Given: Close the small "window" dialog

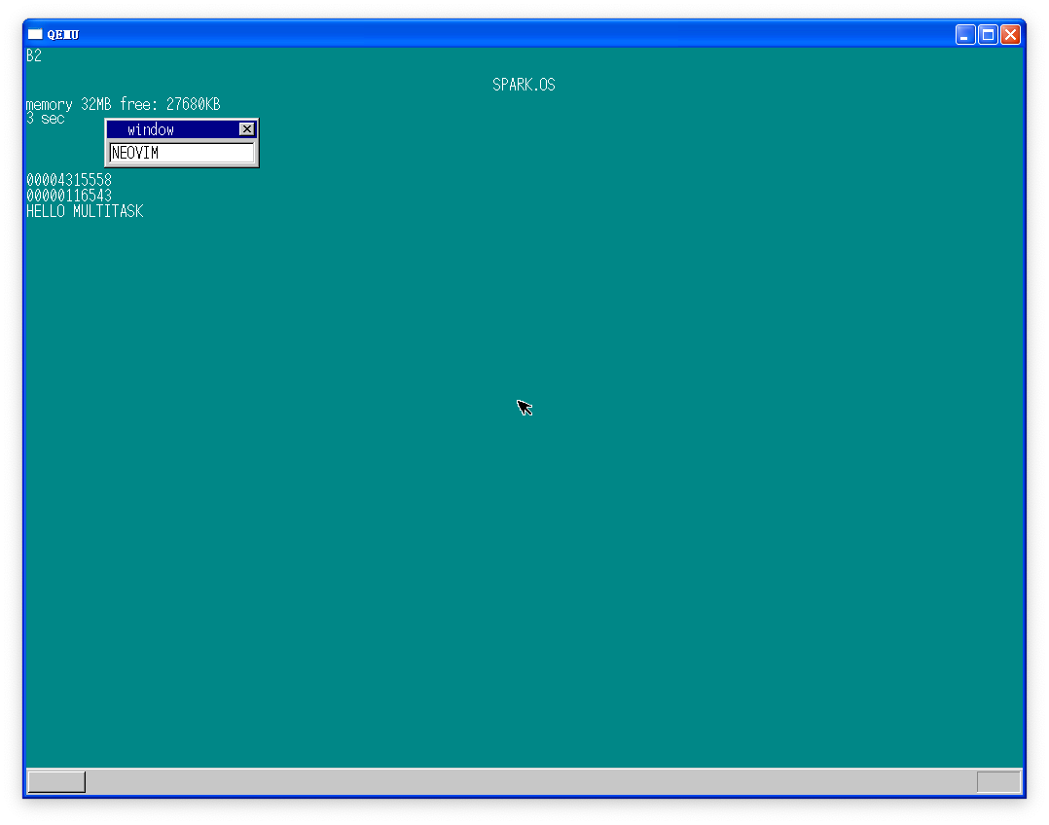Looking at the screenshot, I should point(246,129).
